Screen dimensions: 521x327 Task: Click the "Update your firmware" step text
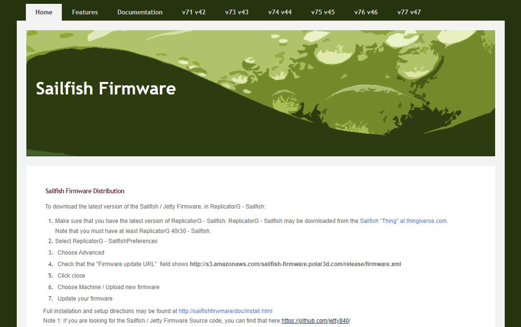85,298
